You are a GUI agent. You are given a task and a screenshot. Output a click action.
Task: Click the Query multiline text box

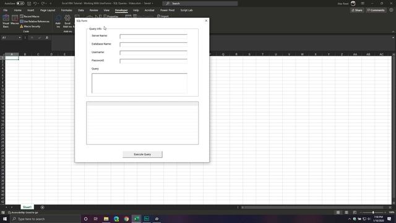click(x=139, y=83)
